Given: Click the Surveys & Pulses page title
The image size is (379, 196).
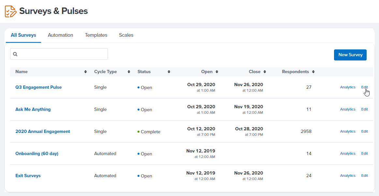Looking at the screenshot, I should [x=53, y=11].
